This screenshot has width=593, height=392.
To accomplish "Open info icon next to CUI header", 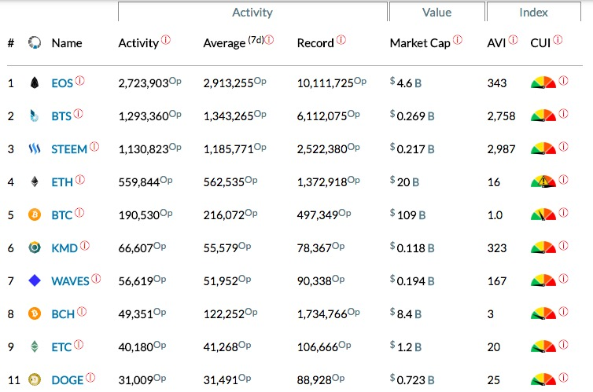I will click(558, 39).
